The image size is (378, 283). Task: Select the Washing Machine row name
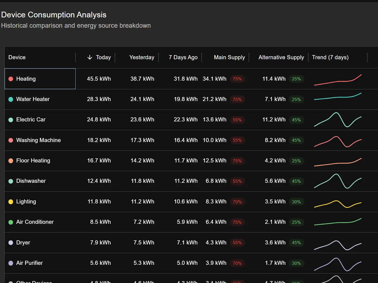point(38,140)
